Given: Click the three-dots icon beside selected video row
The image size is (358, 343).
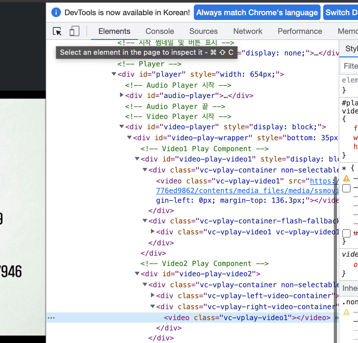Looking at the screenshot, I should (x=51, y=318).
